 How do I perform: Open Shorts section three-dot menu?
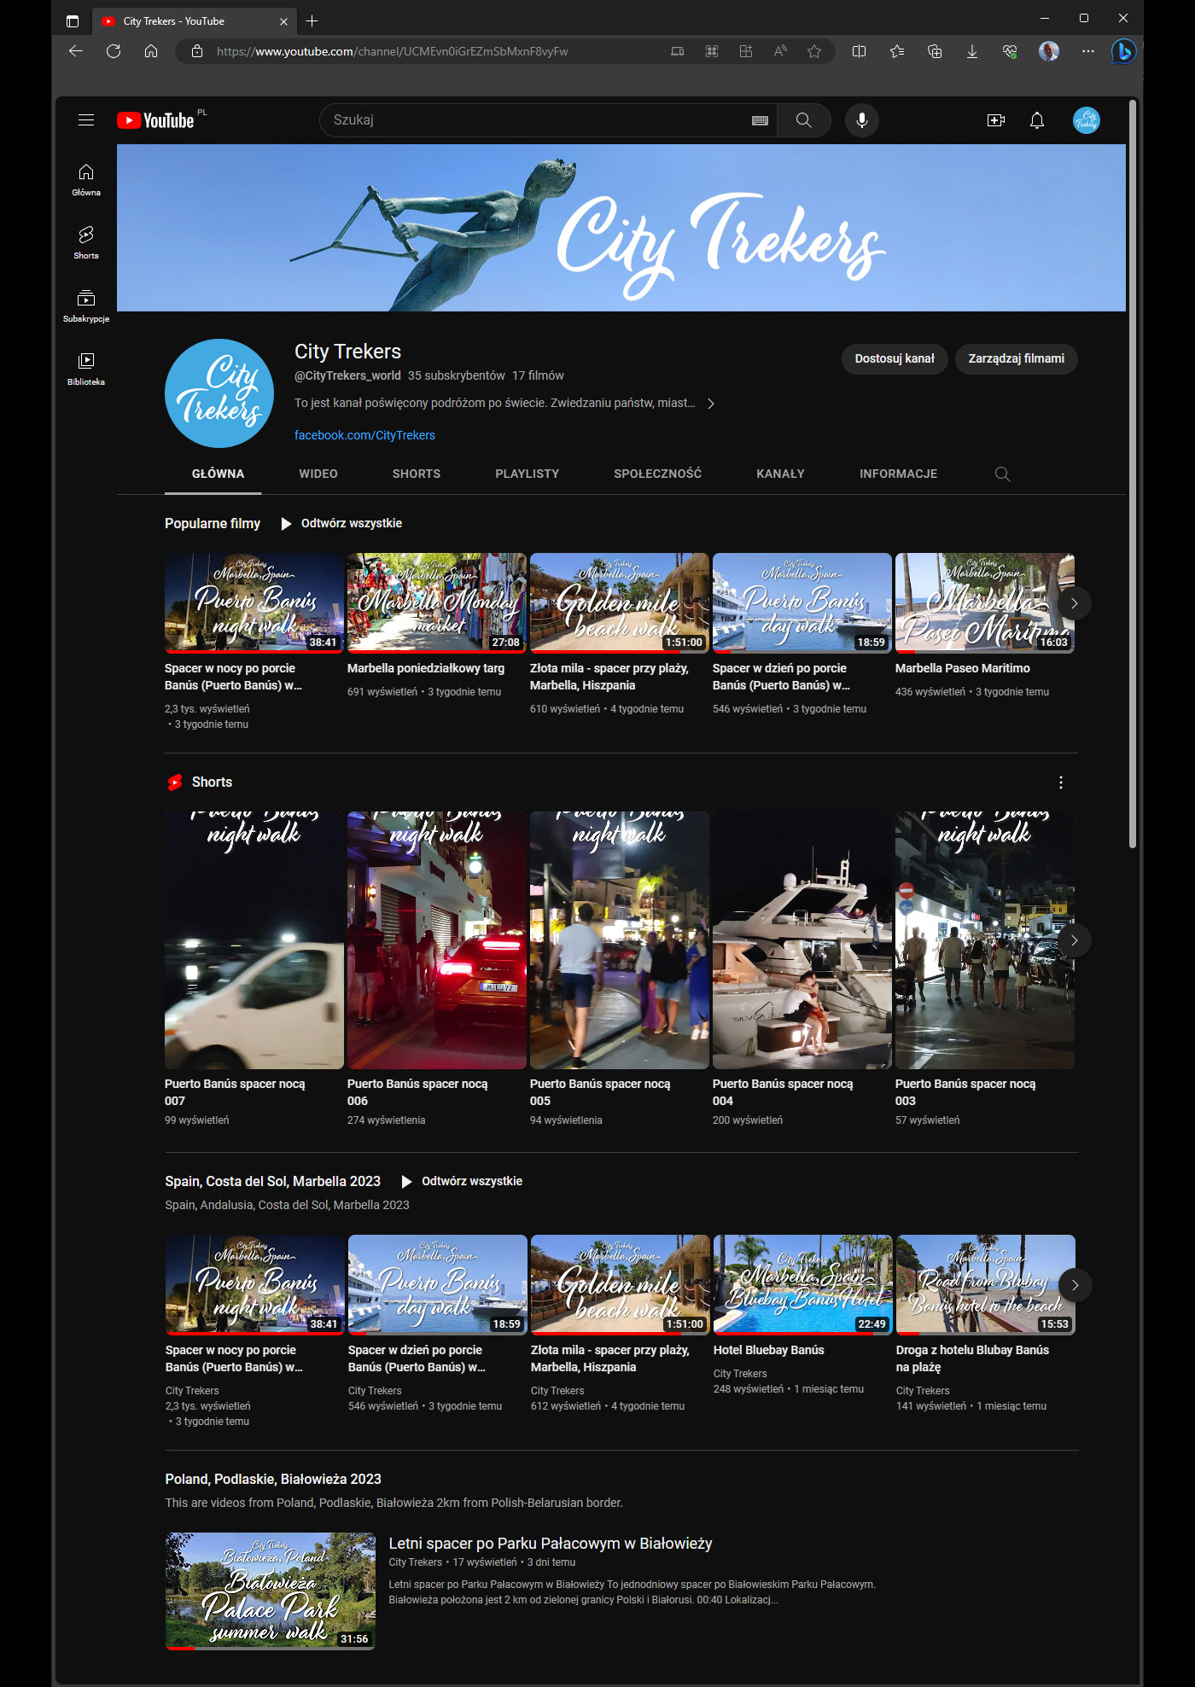coord(1061,782)
